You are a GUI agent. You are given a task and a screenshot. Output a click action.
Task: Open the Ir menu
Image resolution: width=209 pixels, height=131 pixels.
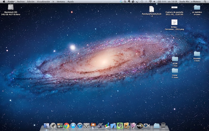(53, 2)
